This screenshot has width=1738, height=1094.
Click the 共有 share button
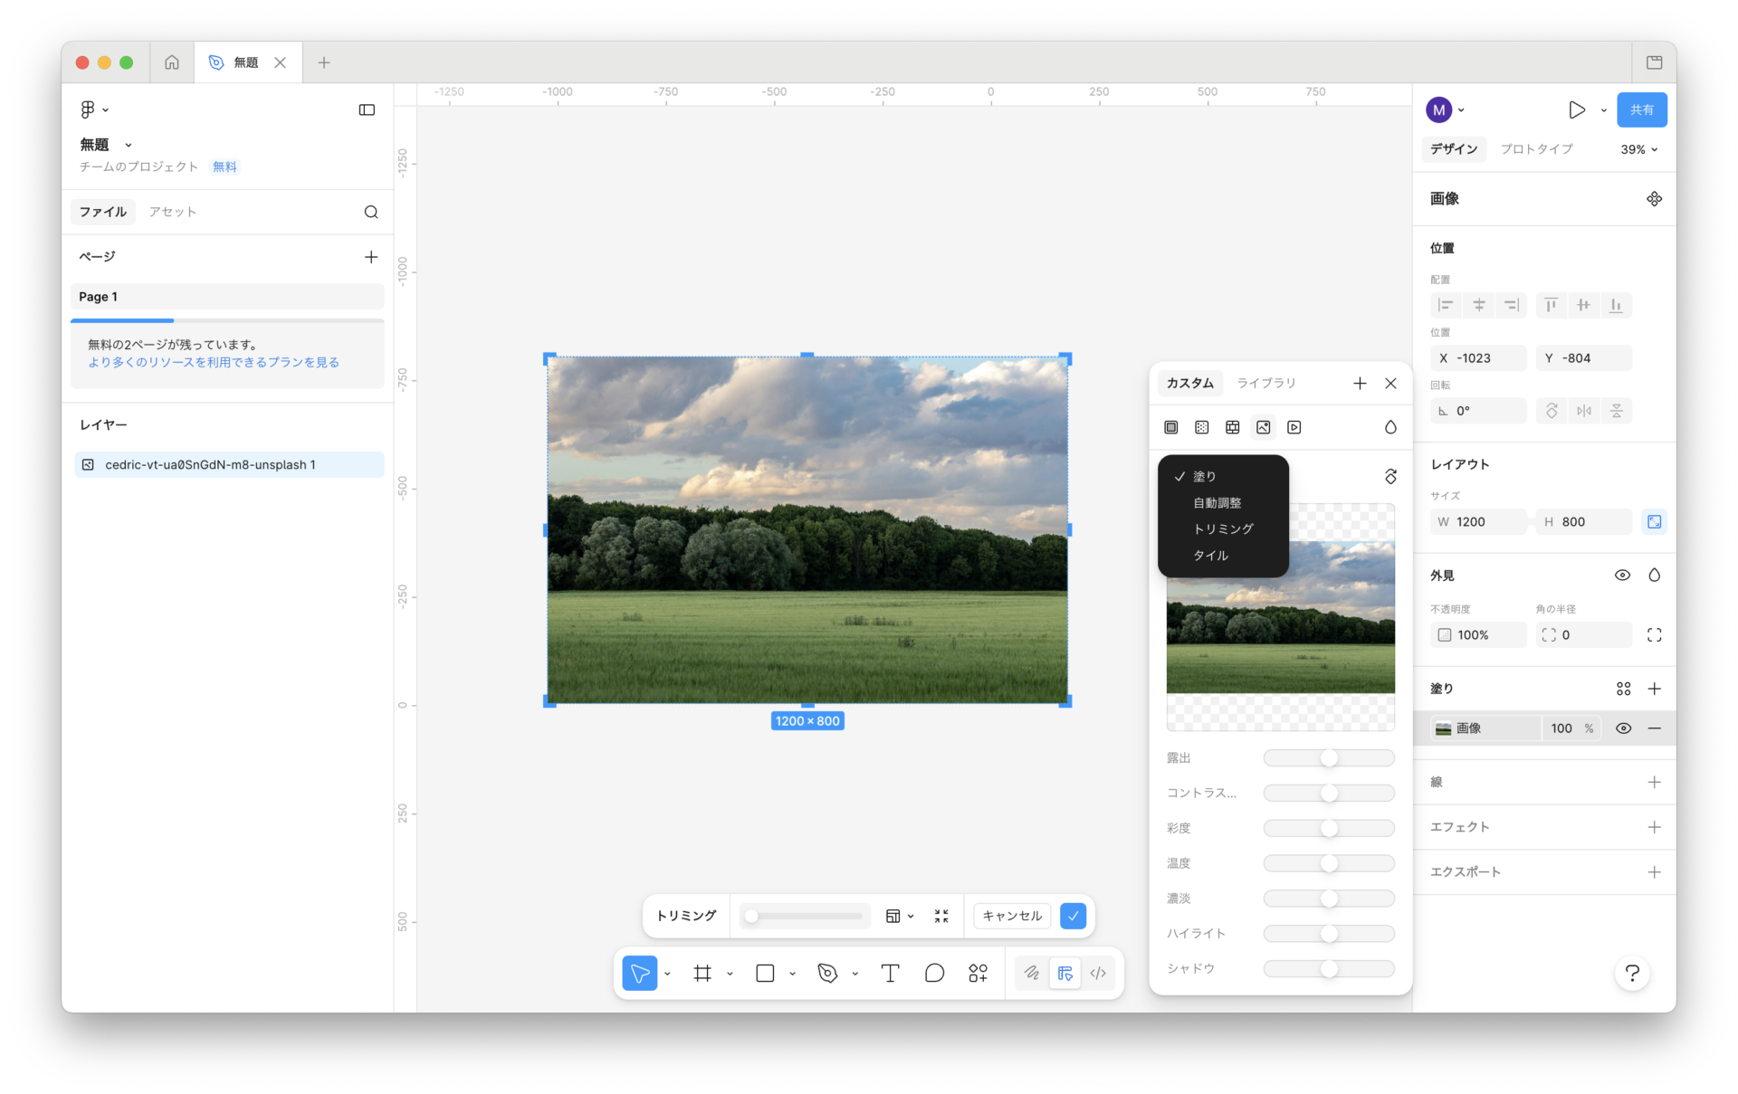pos(1641,109)
